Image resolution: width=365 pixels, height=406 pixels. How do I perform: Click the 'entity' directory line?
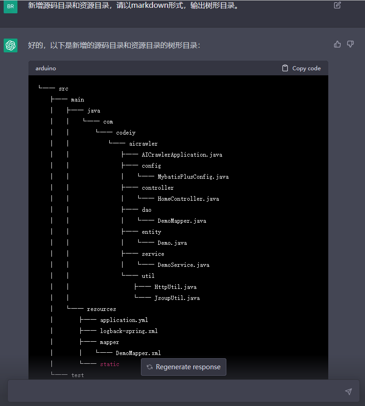click(x=152, y=232)
